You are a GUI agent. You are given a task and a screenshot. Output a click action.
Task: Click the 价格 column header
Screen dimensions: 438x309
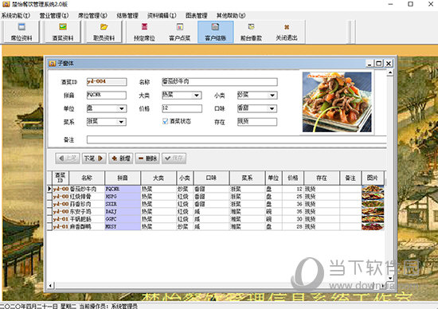point(293,178)
